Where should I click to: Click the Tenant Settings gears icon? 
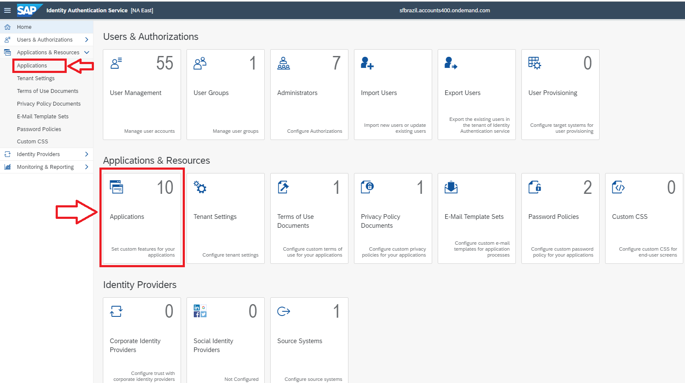pos(200,187)
